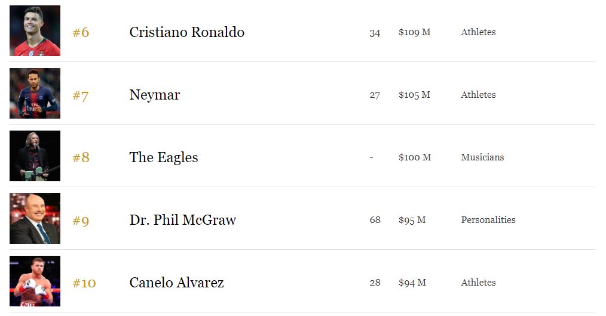Click the $100 M earnings value

click(414, 157)
